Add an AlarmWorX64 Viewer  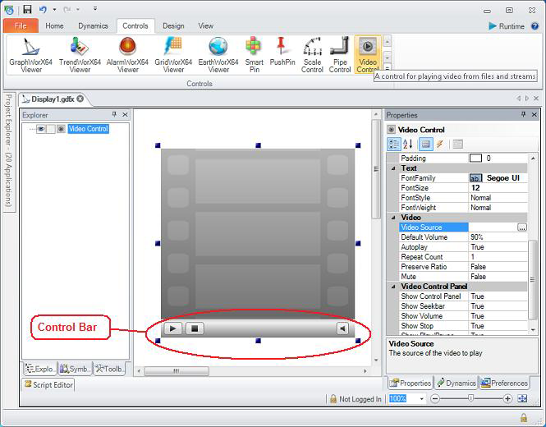(x=128, y=55)
